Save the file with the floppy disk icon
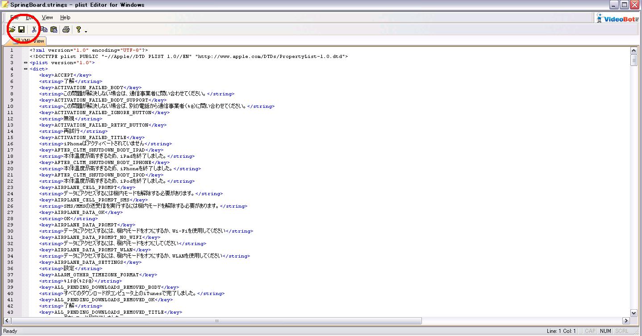This screenshot has width=642, height=336. click(21, 29)
